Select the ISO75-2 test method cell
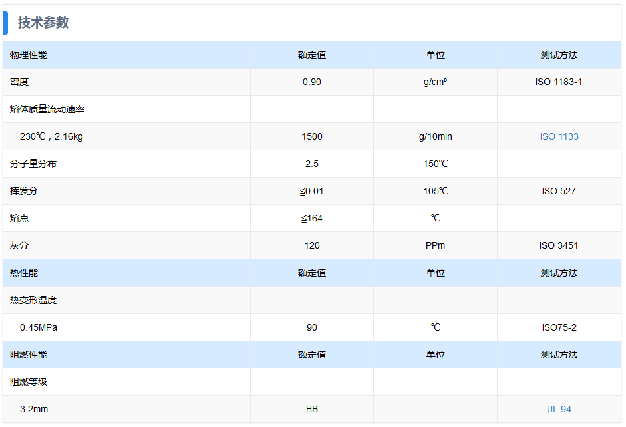626x427 pixels. (559, 327)
